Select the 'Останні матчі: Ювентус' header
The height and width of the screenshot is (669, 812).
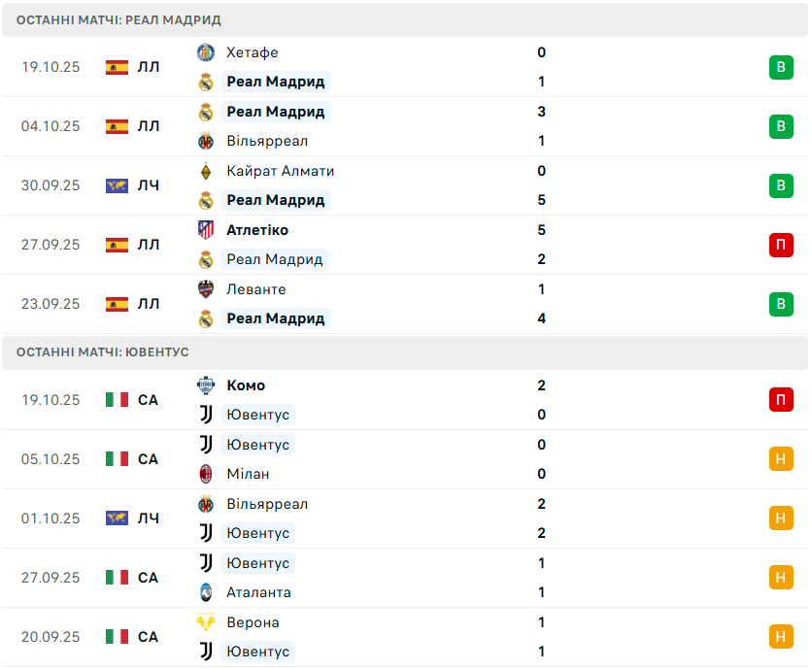point(103,352)
